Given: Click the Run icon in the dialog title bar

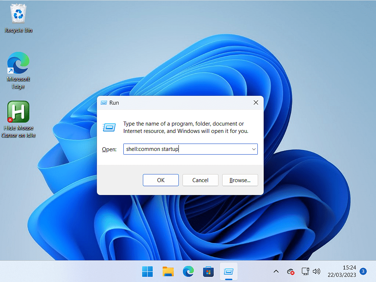Looking at the screenshot, I should pos(104,103).
